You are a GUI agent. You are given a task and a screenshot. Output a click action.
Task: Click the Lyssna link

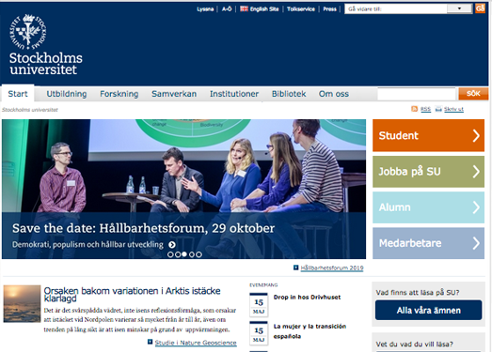205,9
